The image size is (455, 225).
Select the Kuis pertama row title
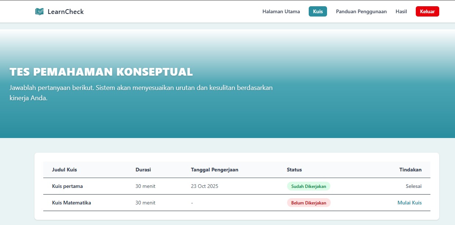click(67, 186)
